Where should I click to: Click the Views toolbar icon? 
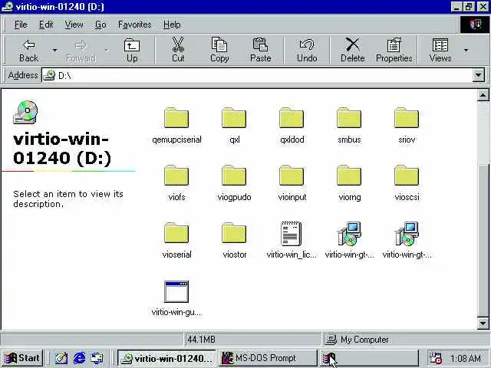(x=440, y=45)
